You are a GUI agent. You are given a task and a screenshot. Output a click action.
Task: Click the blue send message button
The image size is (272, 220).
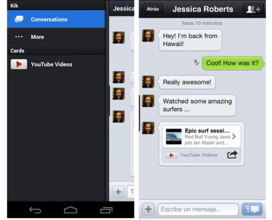[x=252, y=209]
